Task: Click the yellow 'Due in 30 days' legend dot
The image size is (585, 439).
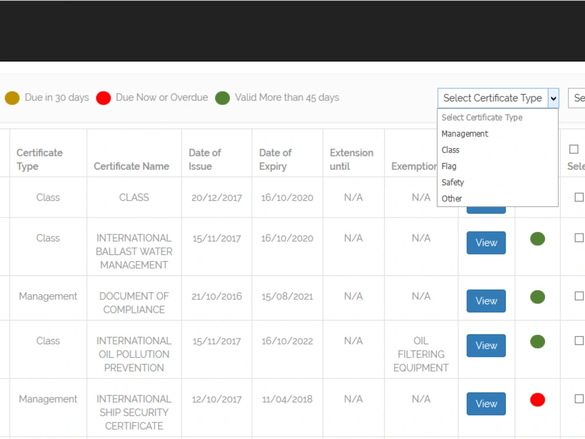Action: click(12, 98)
